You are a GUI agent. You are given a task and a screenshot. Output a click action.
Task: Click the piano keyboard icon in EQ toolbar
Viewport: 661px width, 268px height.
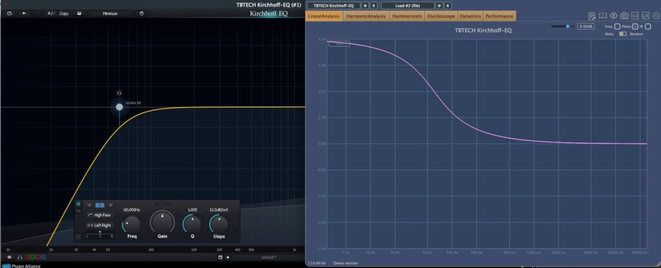78,14
